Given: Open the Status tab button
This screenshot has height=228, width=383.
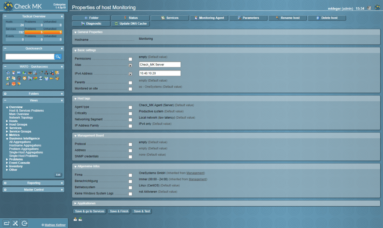Looking at the screenshot, I should [131, 18].
